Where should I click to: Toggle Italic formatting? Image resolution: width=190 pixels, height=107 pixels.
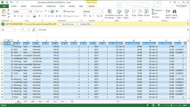point(18,16)
